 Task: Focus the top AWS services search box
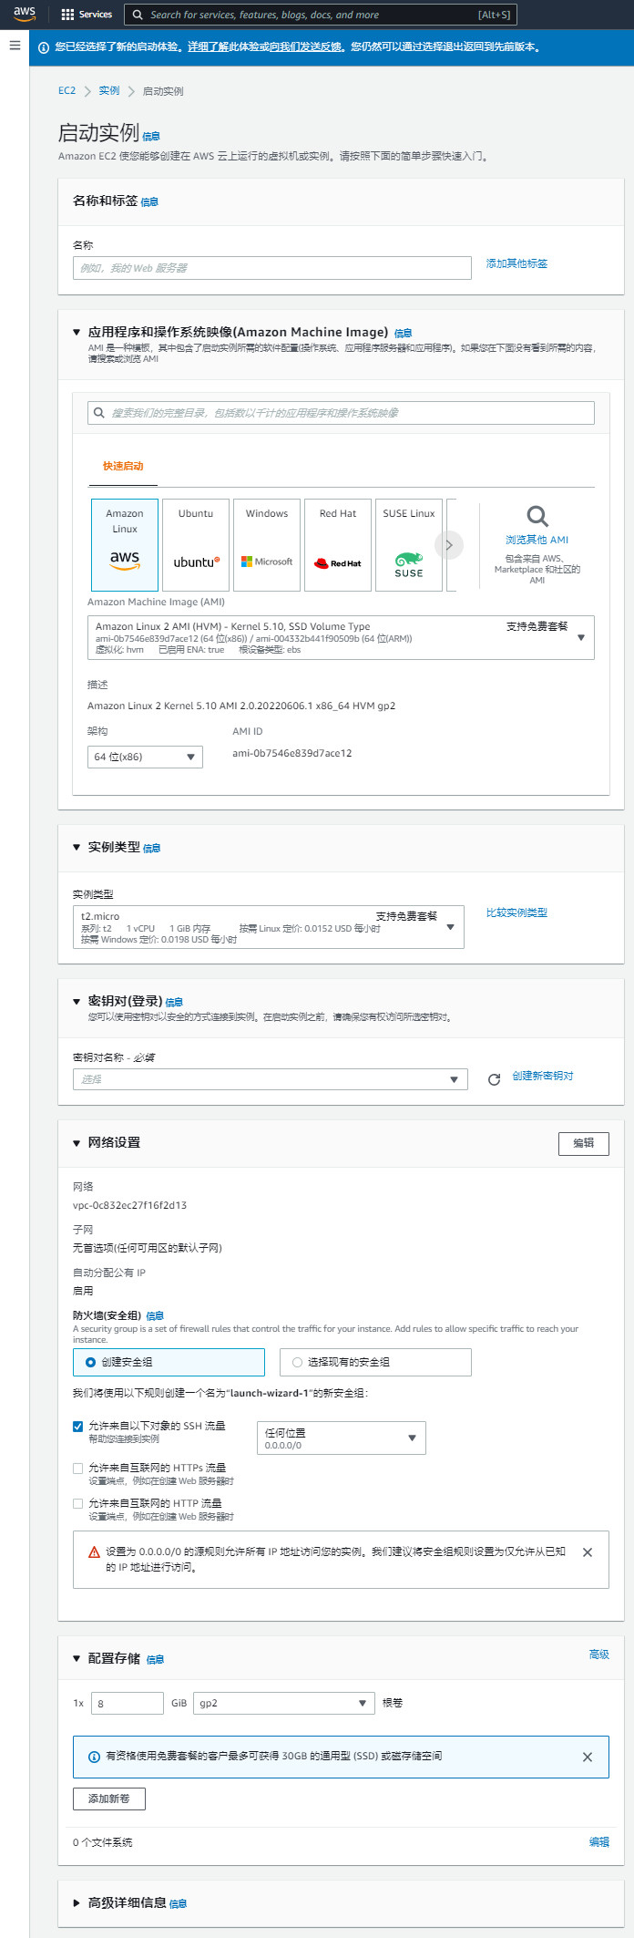coord(320,15)
